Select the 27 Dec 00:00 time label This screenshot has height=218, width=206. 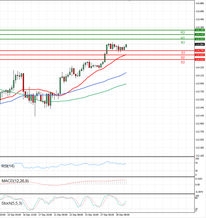(x=108, y=214)
